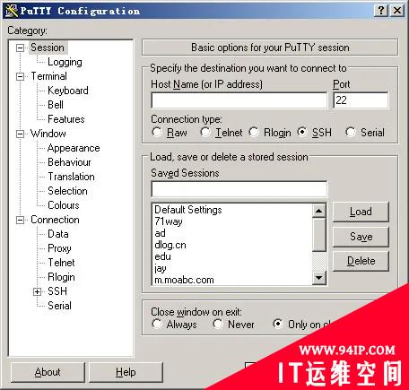Select the Connection category
Image resolution: width=409 pixels, height=390 pixels.
coord(55,220)
